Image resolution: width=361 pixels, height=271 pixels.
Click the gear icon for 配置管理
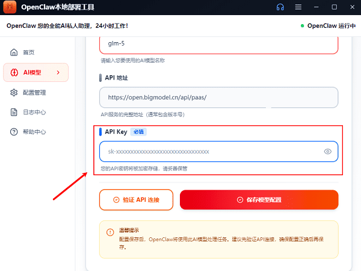coord(14,92)
